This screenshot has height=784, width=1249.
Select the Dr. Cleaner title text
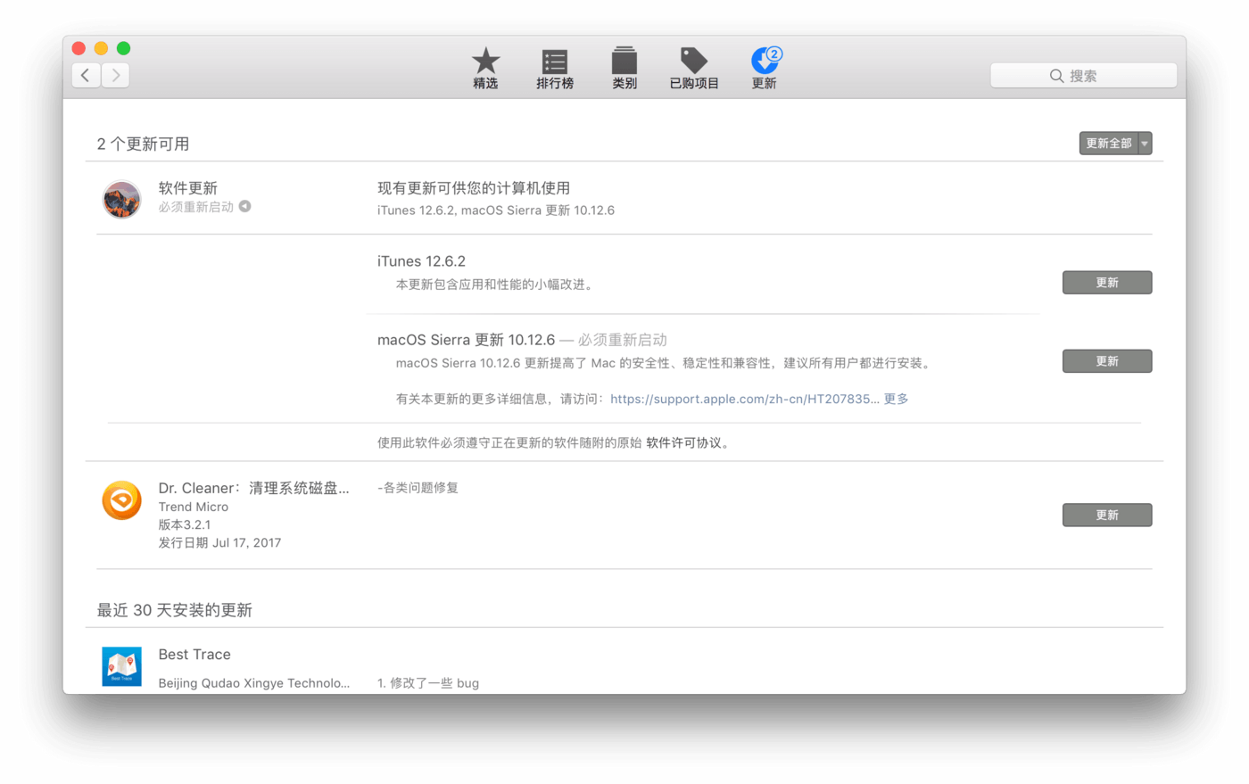pos(253,488)
